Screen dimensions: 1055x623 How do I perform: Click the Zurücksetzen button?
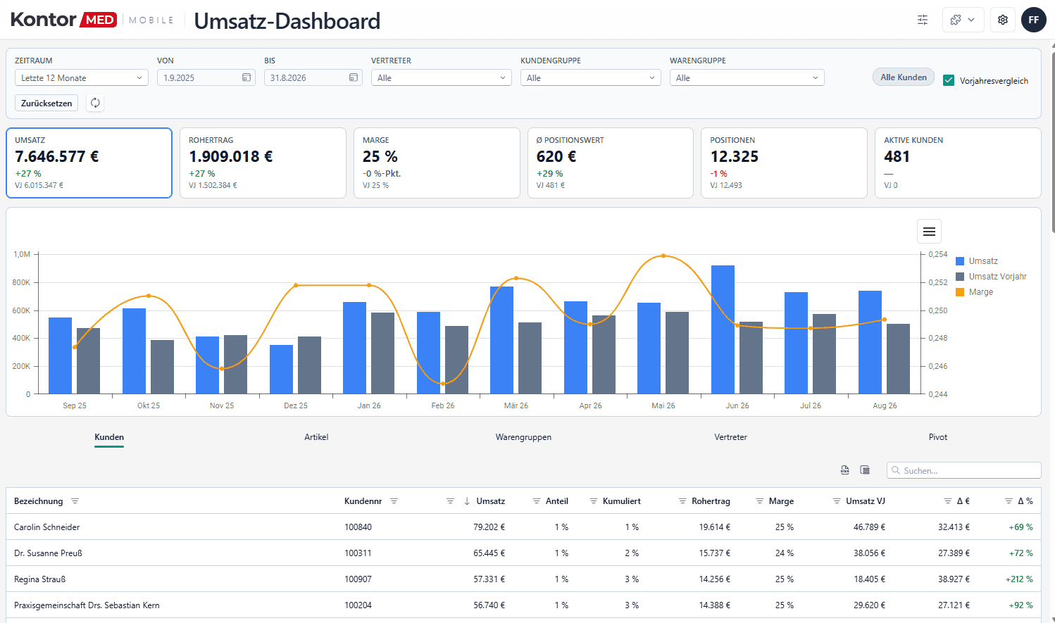click(46, 103)
